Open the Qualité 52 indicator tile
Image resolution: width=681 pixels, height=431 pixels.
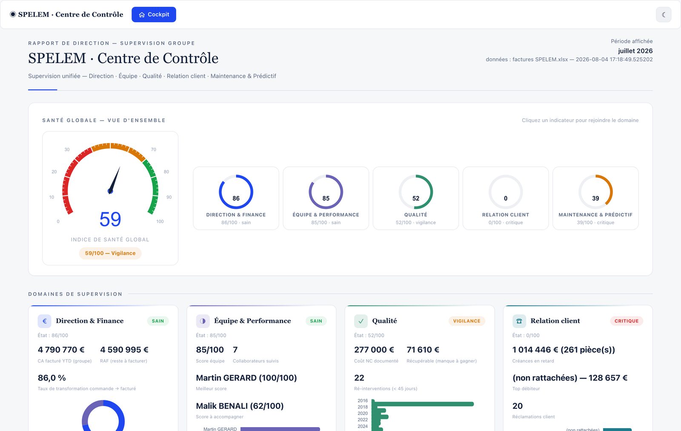tap(416, 198)
